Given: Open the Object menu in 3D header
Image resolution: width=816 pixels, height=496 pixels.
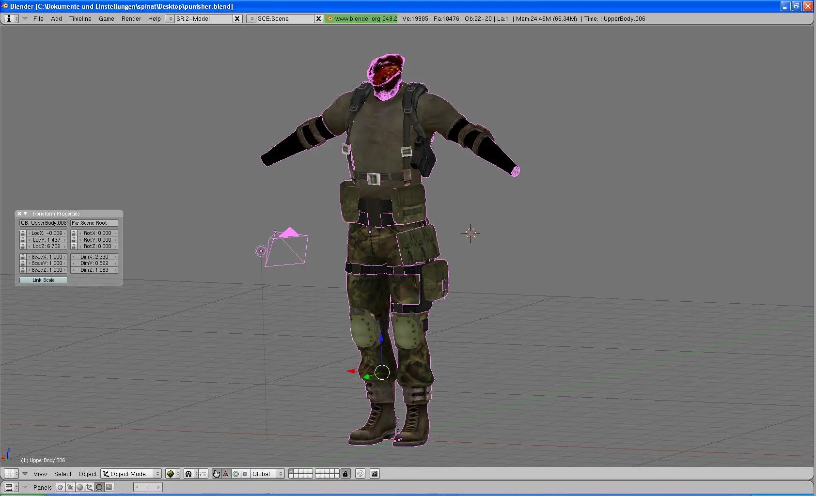Looking at the screenshot, I should pyautogui.click(x=88, y=474).
